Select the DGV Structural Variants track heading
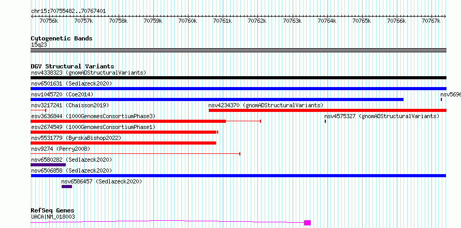This screenshot has height=228, width=461. 73,66
